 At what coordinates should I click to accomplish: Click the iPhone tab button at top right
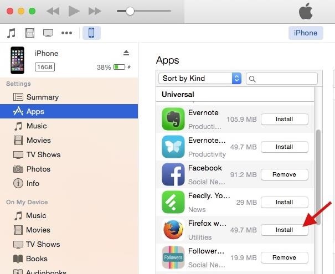[x=305, y=33]
